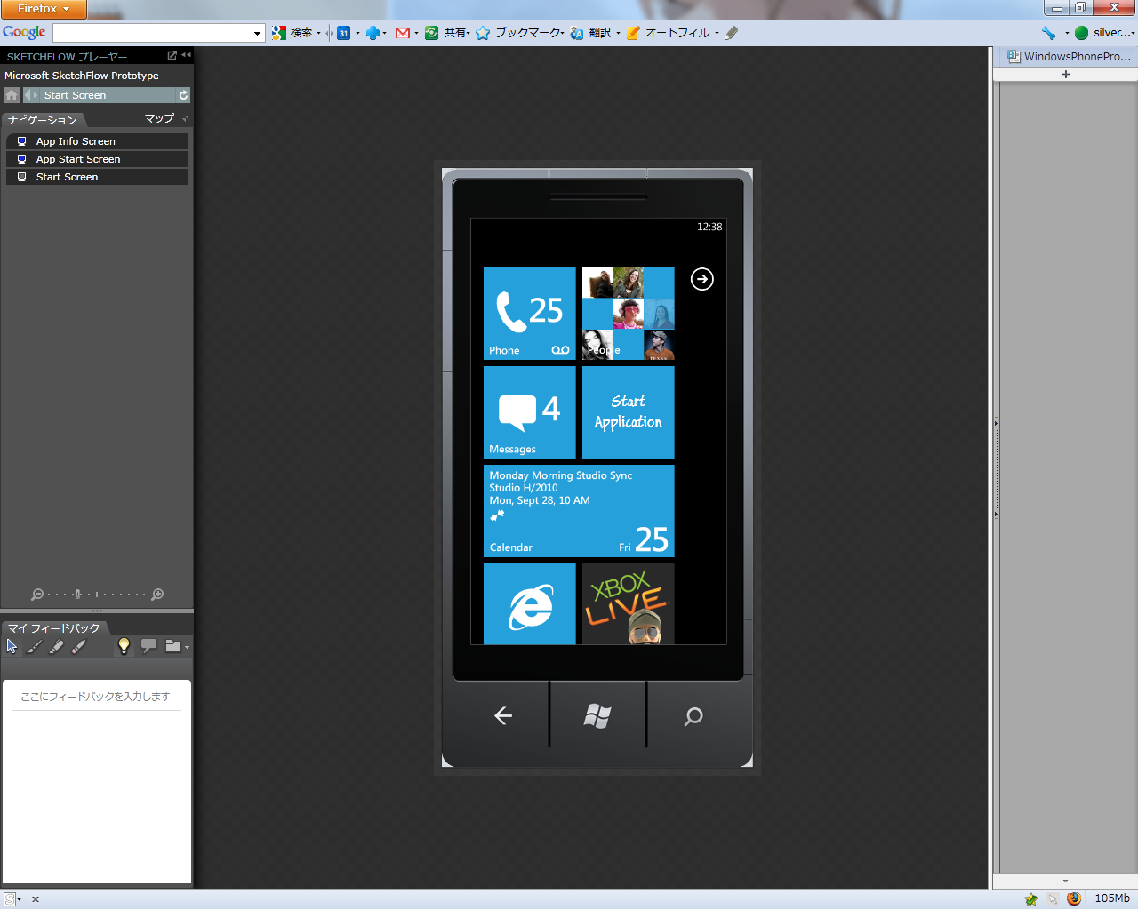The width and height of the screenshot is (1138, 910).
Task: Navigate back with the left arrow
Action: tap(28, 95)
